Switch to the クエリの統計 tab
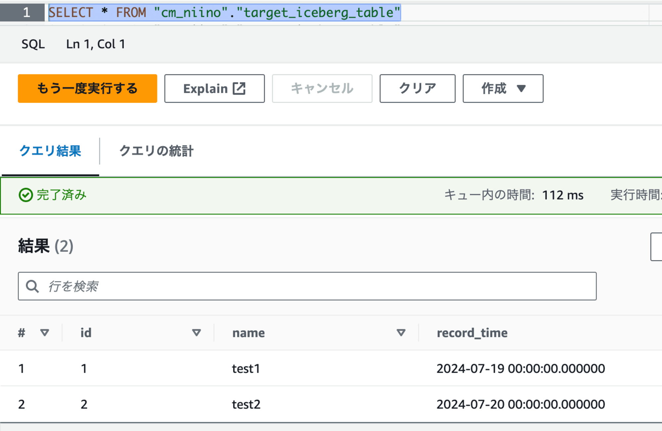 click(x=156, y=151)
